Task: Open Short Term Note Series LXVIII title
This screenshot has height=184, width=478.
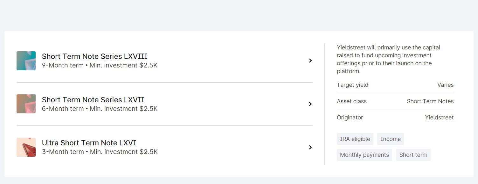Action: [x=95, y=56]
